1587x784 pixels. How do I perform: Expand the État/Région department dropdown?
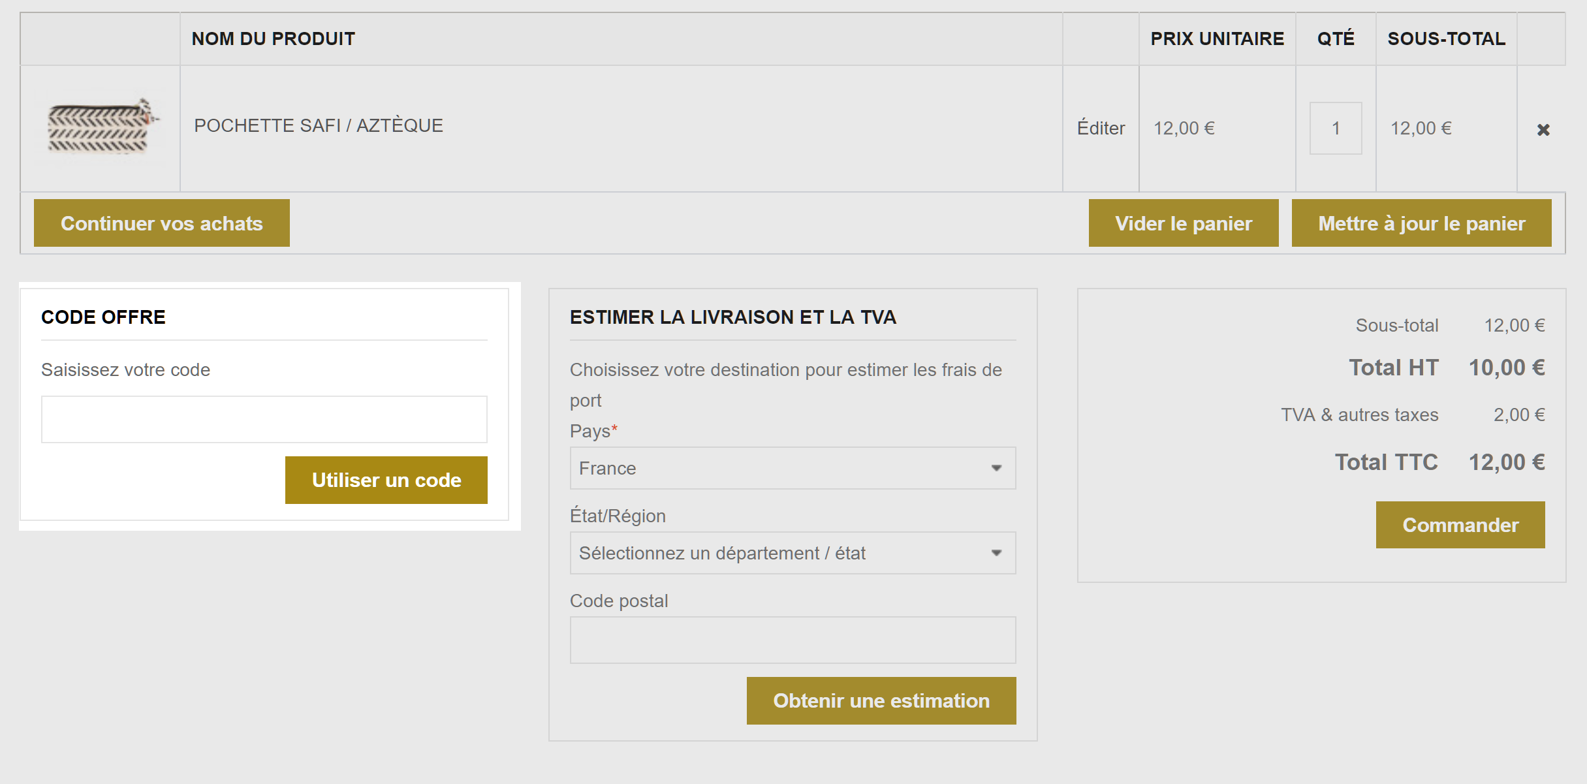tap(793, 553)
